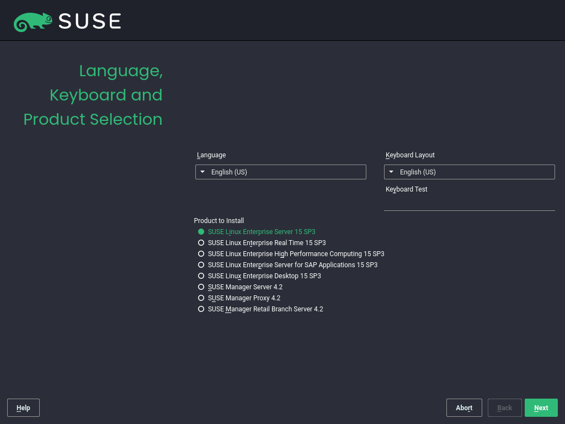
Task: Click the Language dropdown arrow icon
Action: click(x=203, y=172)
